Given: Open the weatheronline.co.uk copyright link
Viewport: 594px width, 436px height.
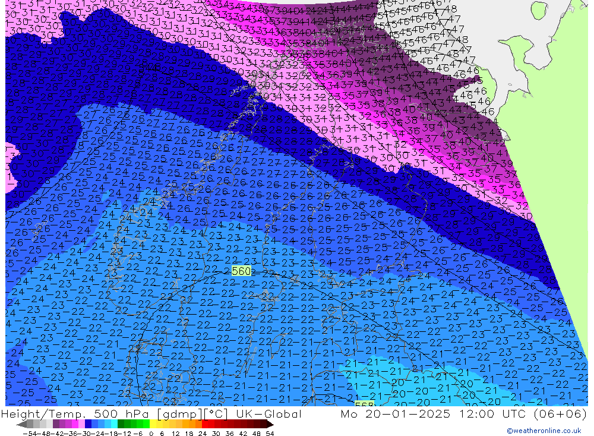Looking at the screenshot, I should coord(544,431).
